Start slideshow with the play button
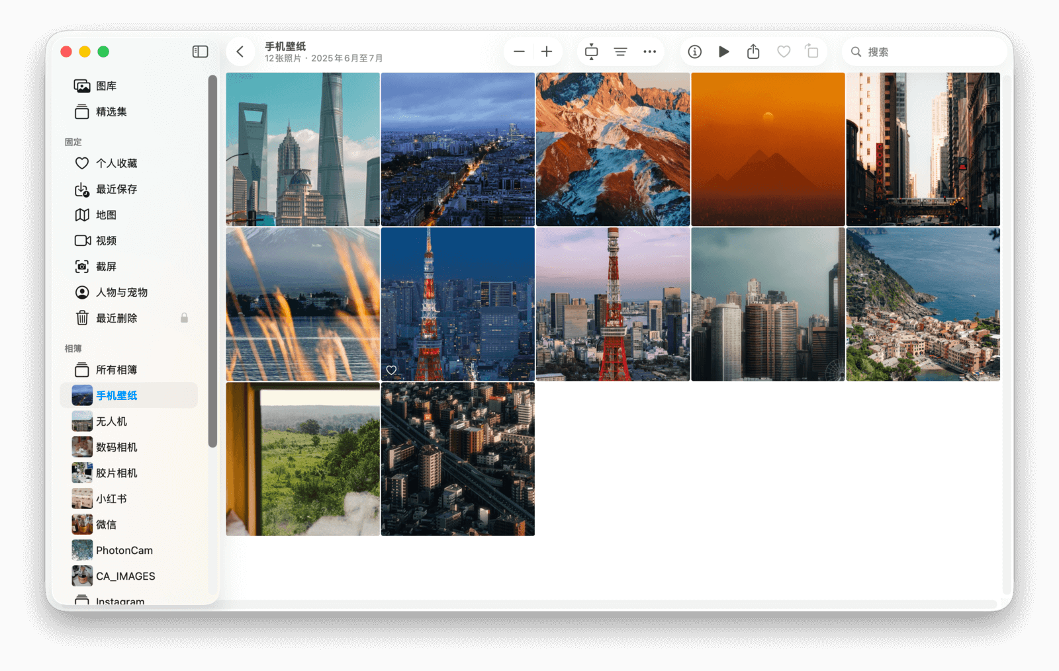This screenshot has height=671, width=1059. coord(723,52)
